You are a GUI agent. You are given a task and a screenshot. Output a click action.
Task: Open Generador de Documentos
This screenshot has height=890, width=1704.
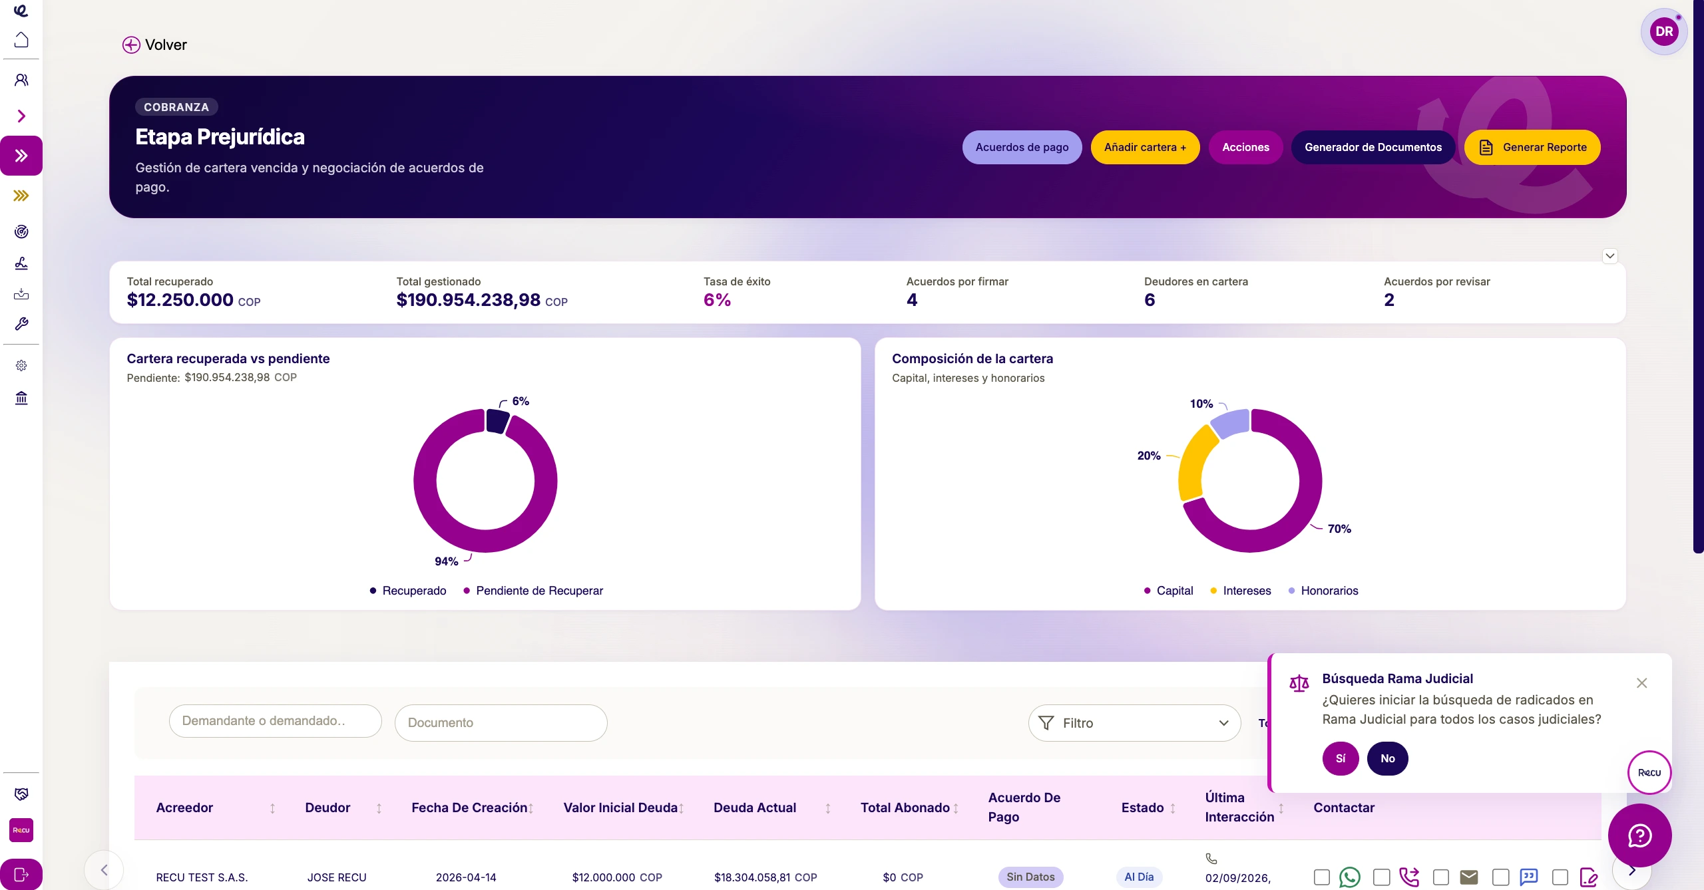tap(1373, 147)
